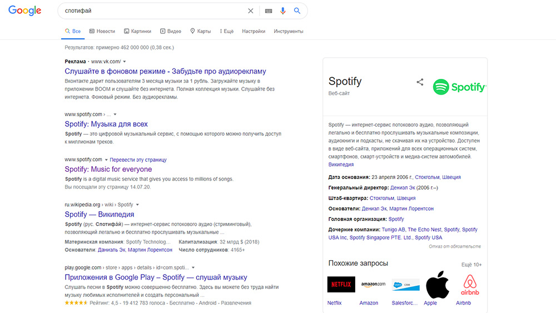Clear the search query with X icon
Viewport: 556px width, 313px height.
coord(250,11)
